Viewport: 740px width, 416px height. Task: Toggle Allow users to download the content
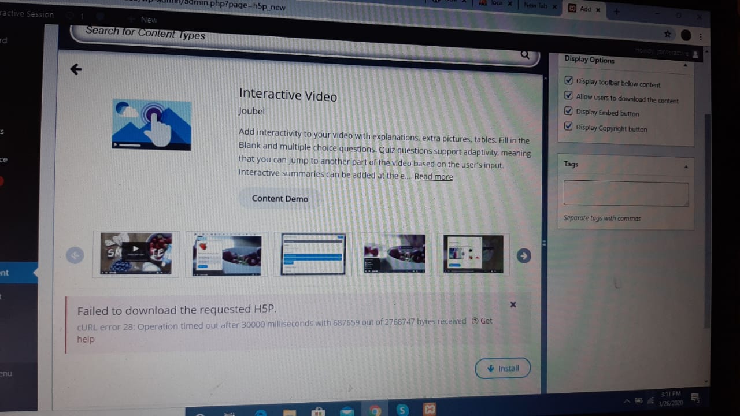pyautogui.click(x=568, y=96)
